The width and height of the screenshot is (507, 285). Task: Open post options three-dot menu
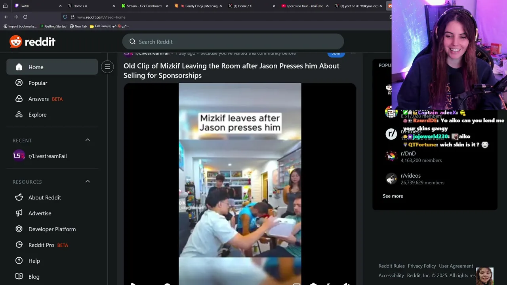pos(353,53)
